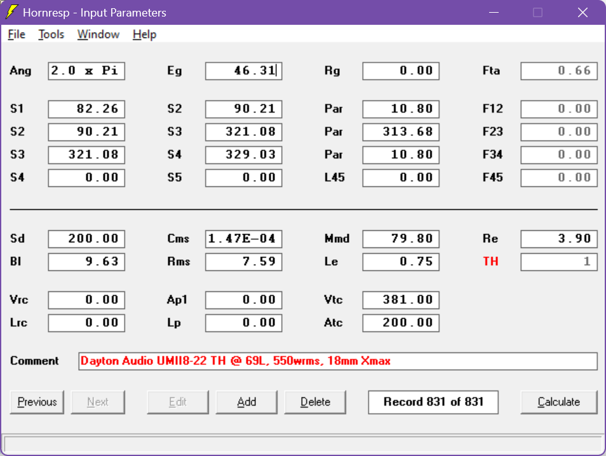This screenshot has width=606, height=456.
Task: Click the Record 831 of 831 indicator
Action: [x=433, y=402]
